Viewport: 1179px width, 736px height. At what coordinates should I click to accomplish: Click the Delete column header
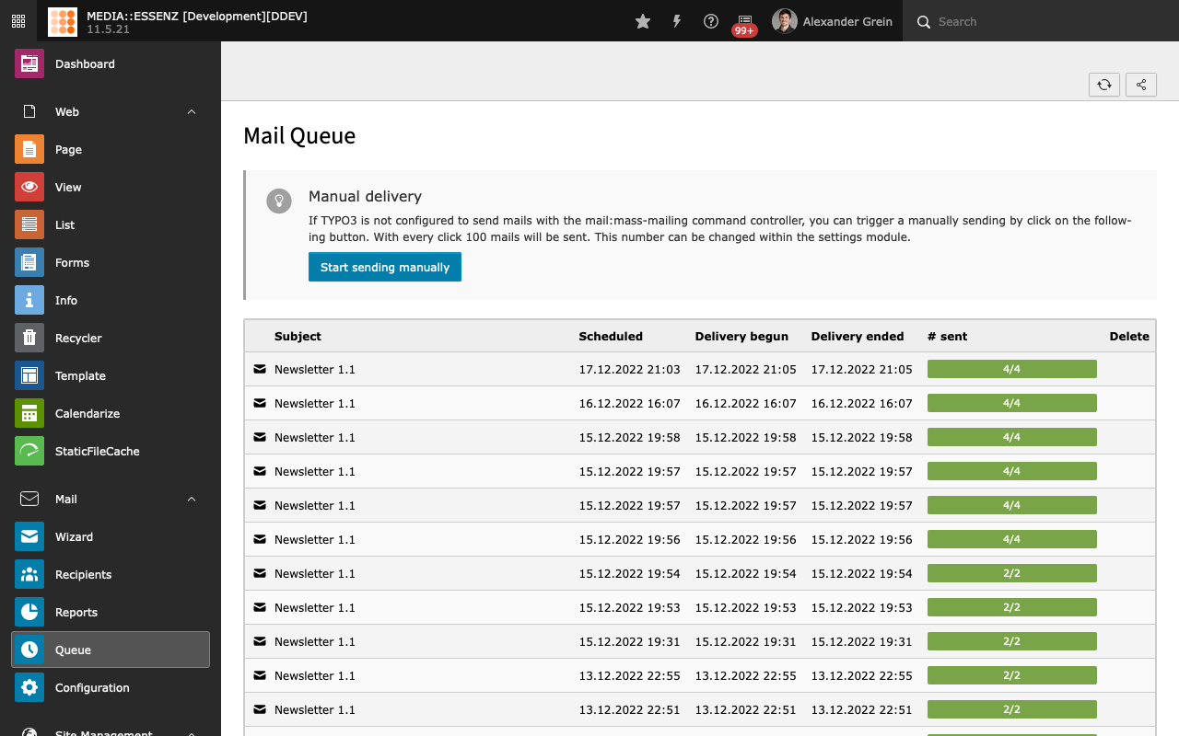[1129, 337]
